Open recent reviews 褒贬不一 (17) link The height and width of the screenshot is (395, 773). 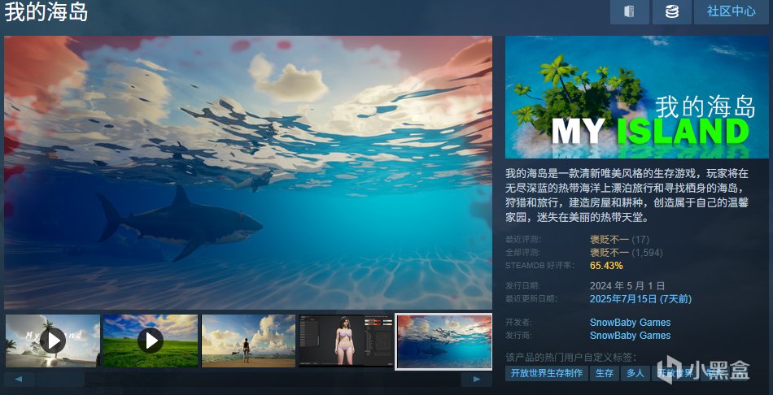[619, 240]
